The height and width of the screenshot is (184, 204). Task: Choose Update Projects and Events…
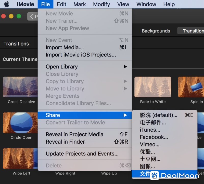tap(85, 154)
